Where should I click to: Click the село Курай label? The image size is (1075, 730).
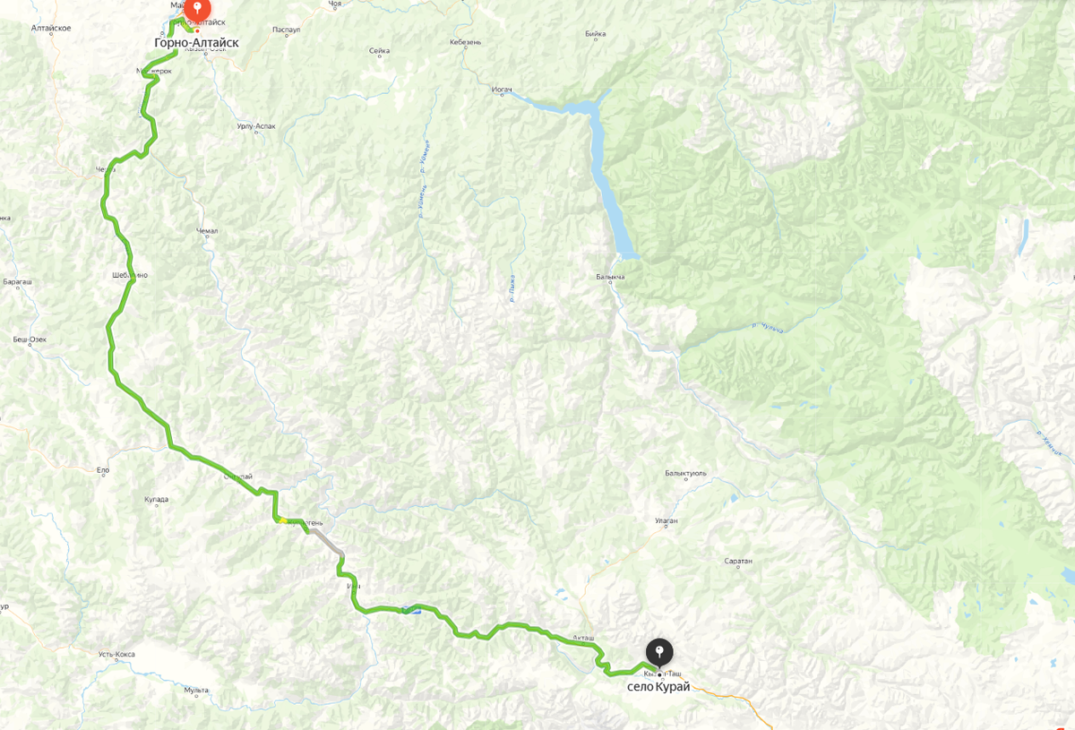click(659, 687)
